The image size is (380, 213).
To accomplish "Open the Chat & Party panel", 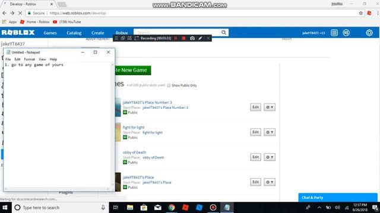I will pos(338,198).
